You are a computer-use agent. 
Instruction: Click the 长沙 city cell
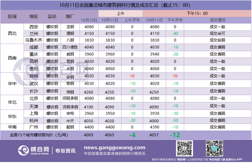(x=34, y=91)
